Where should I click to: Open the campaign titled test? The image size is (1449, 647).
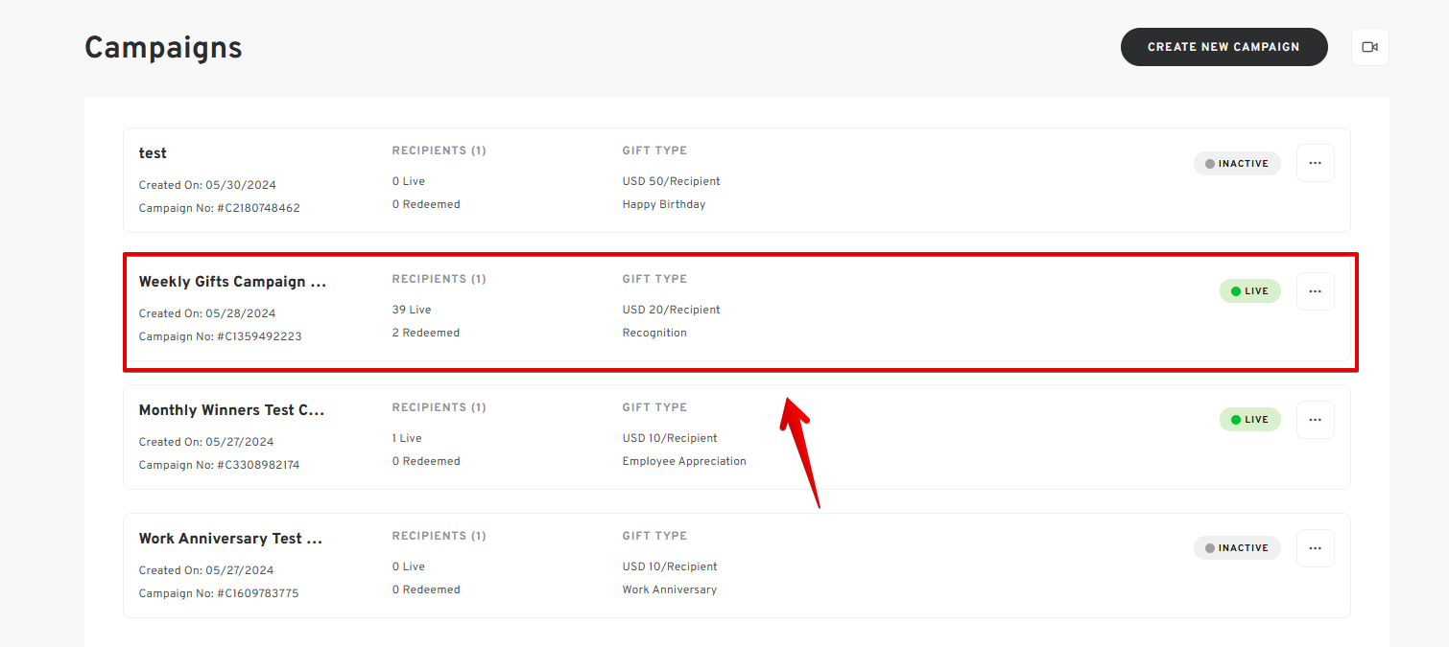(x=153, y=153)
